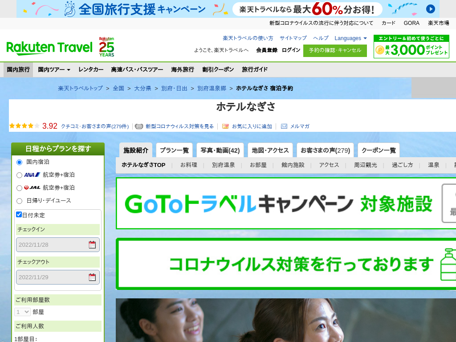Image resolution: width=456 pixels, height=342 pixels.
Task: Open the check-out date calendar icon
Action: tap(92, 277)
